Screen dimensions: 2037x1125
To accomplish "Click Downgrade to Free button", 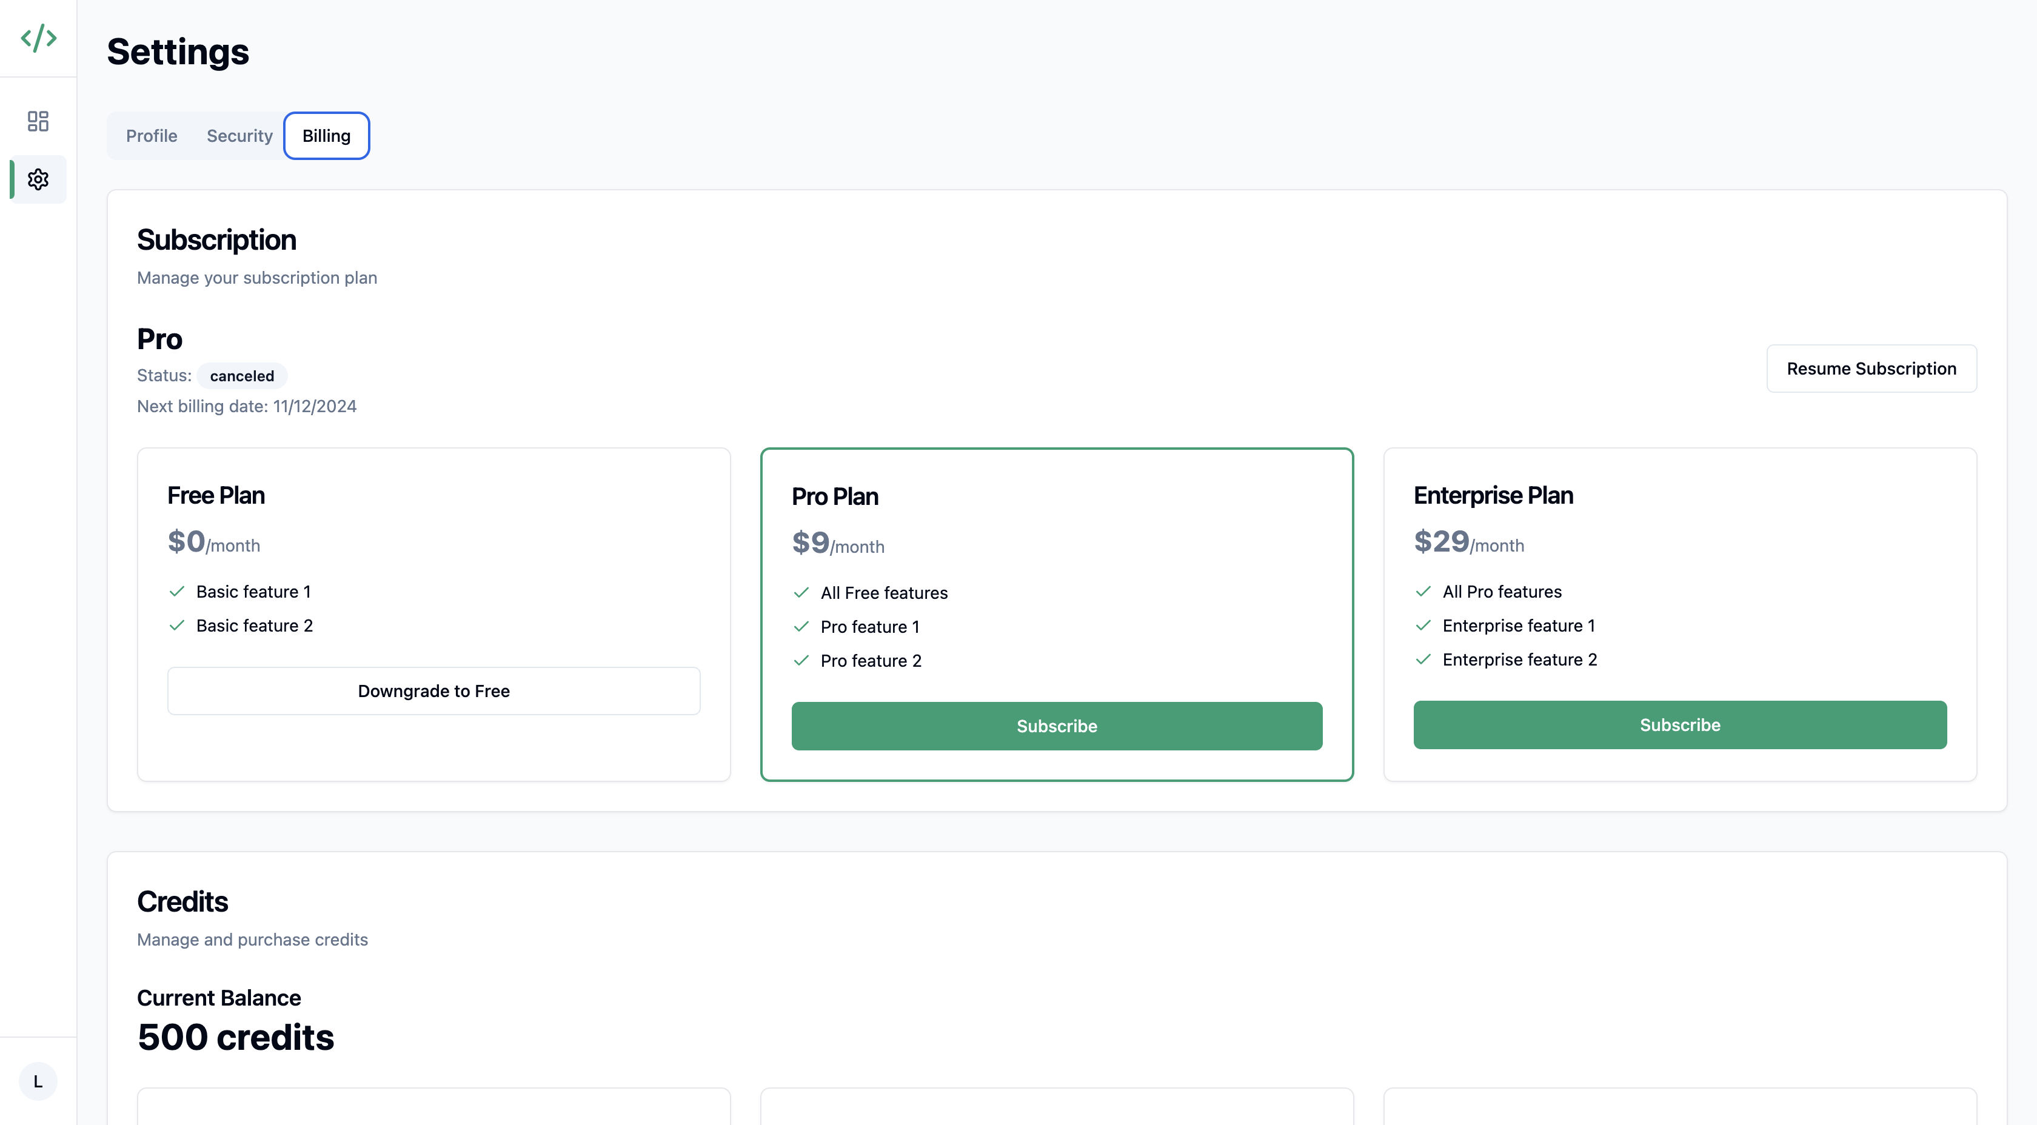I will click(433, 691).
